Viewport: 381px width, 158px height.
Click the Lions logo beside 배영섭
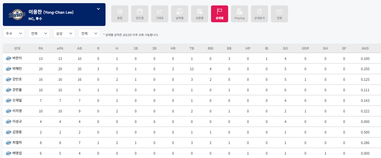(x=9, y=153)
